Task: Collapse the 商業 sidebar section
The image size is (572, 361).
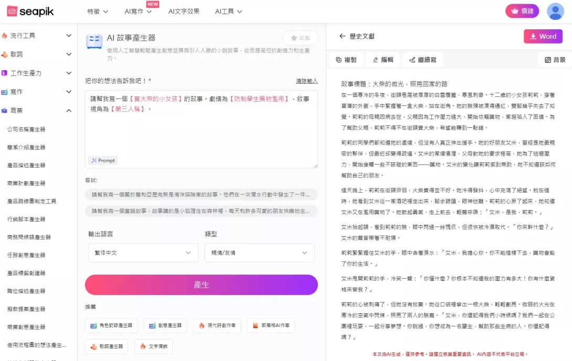Action: [69, 111]
